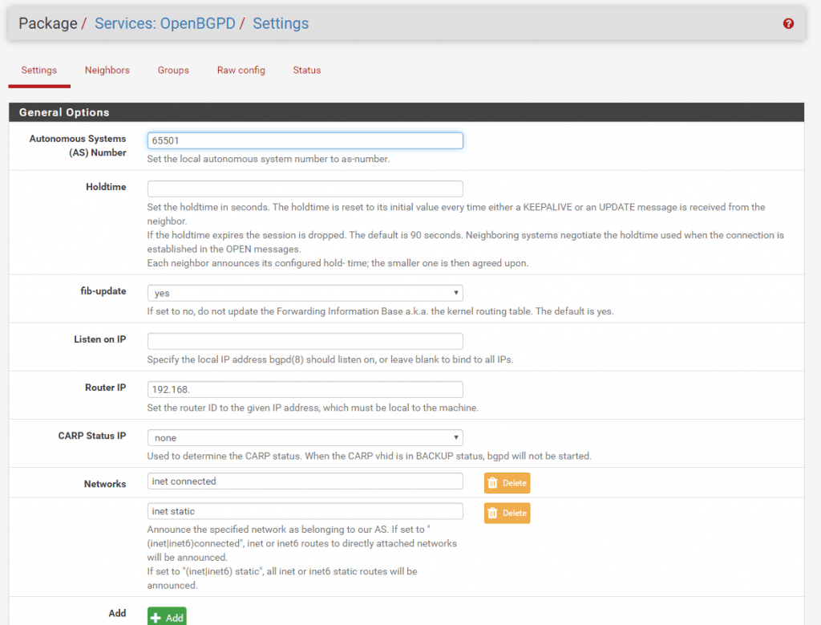Screen dimensions: 821x625
Task: Click 'Used to determine the CARP status' text
Action: click(x=369, y=456)
